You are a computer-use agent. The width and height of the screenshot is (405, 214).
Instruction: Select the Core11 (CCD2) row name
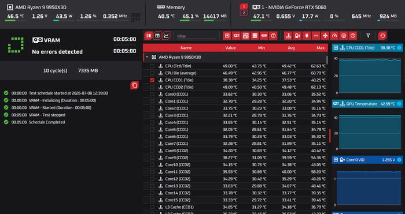tap(178, 172)
